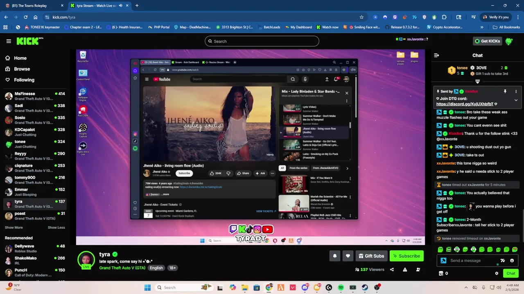
Task: Open weather widget in taskbar
Action: [13, 287]
